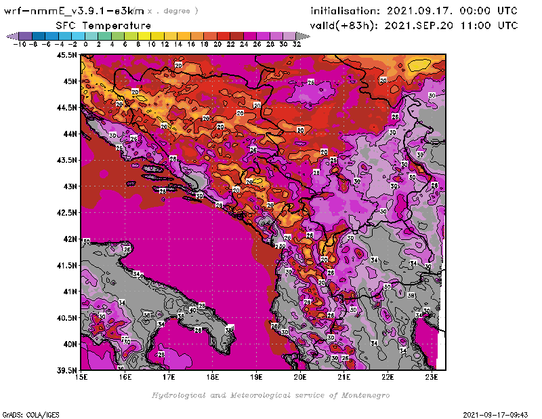Click the latitude label '40.5N'
This screenshot has width=542, height=419.
click(66, 318)
